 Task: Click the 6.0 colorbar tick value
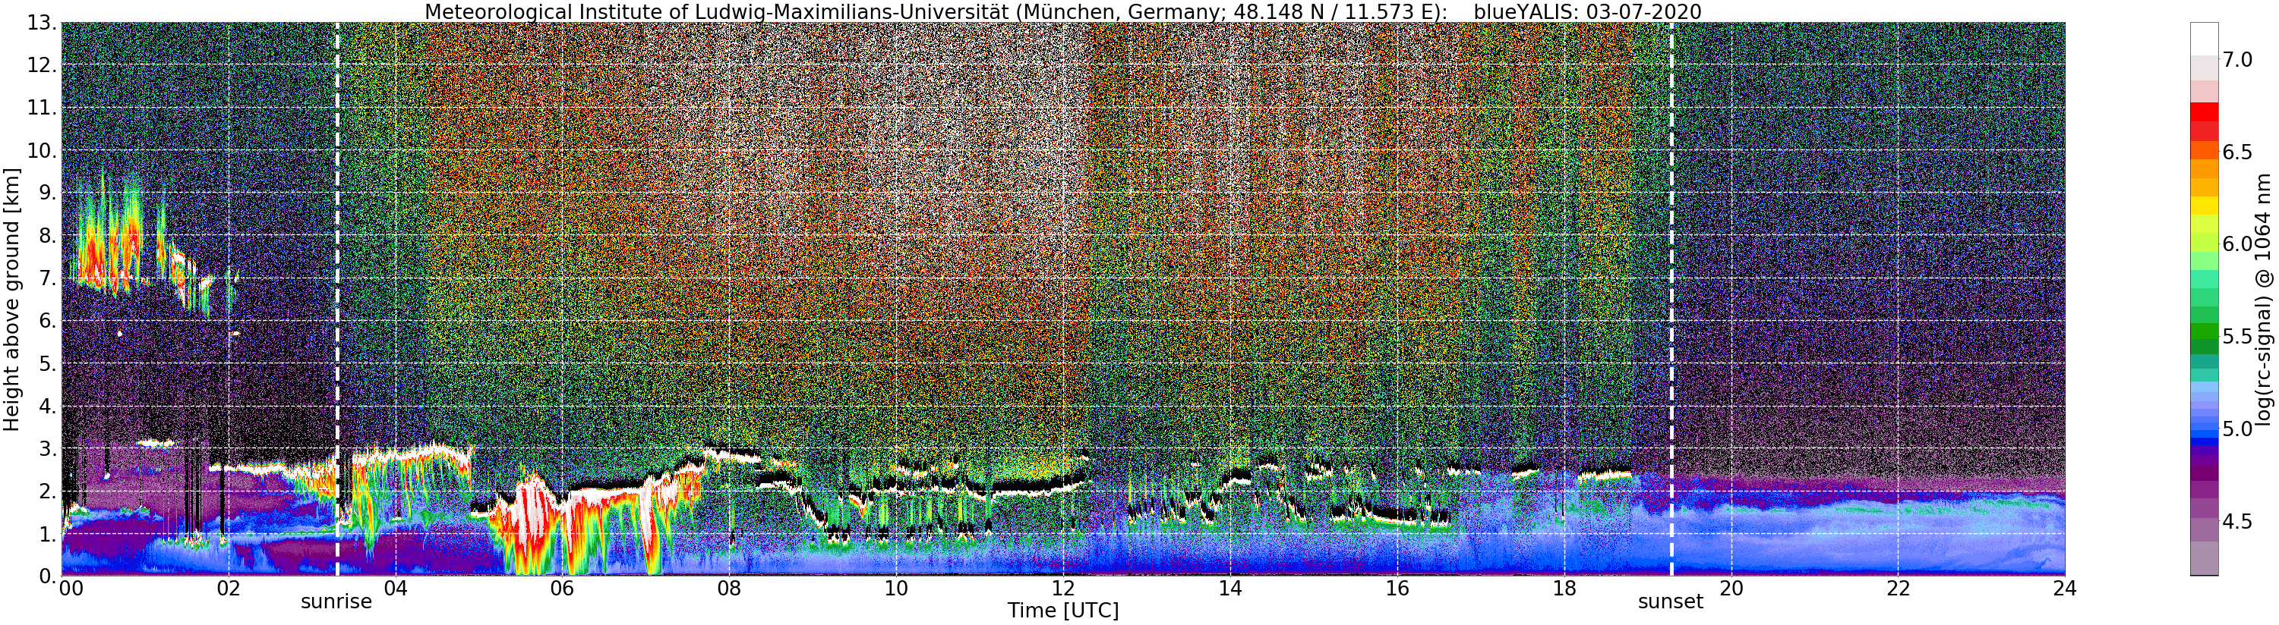(x=2236, y=244)
